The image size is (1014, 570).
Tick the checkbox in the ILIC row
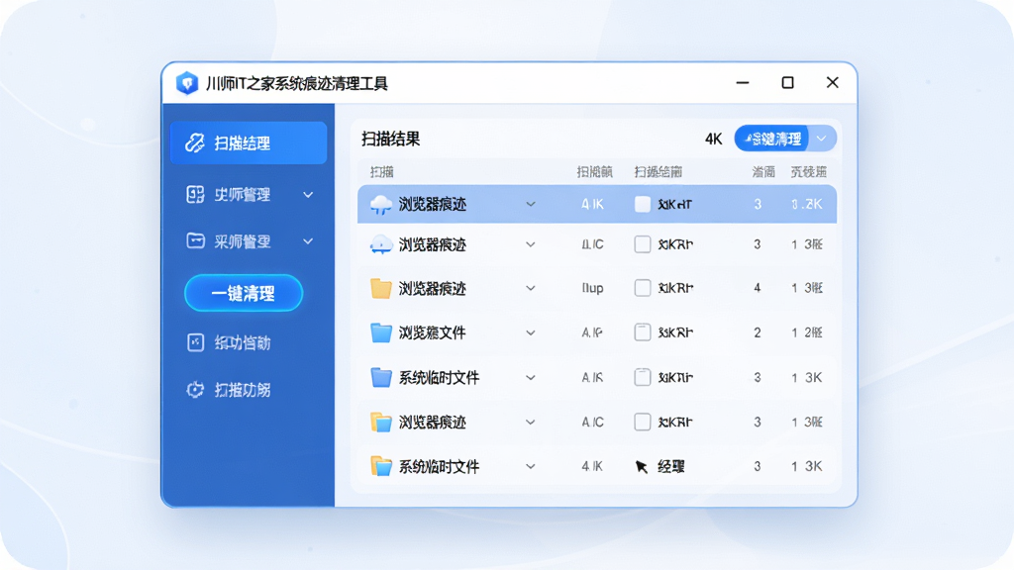pyautogui.click(x=642, y=244)
